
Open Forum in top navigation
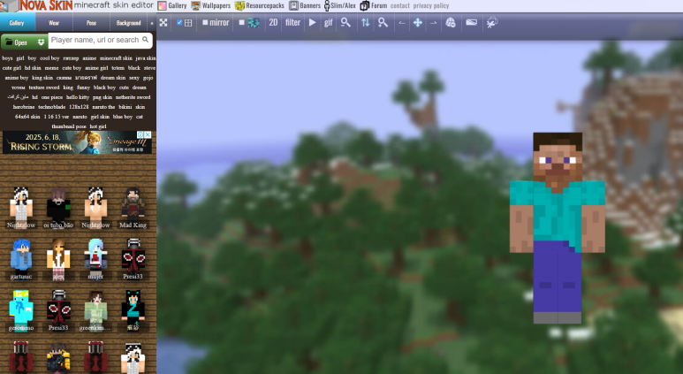click(x=374, y=5)
